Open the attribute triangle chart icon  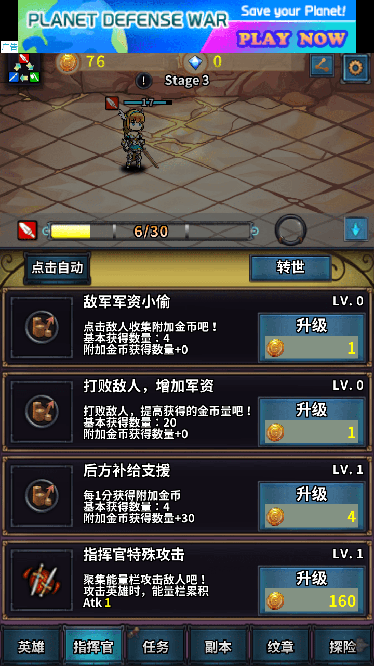coord(24,68)
